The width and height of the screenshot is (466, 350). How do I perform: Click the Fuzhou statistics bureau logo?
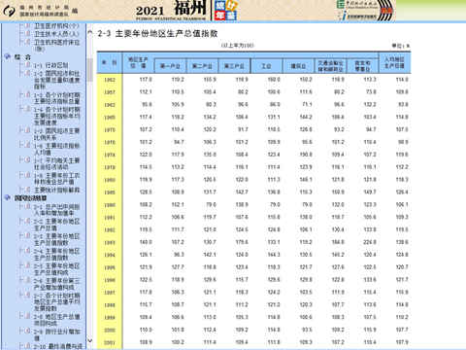click(9, 11)
